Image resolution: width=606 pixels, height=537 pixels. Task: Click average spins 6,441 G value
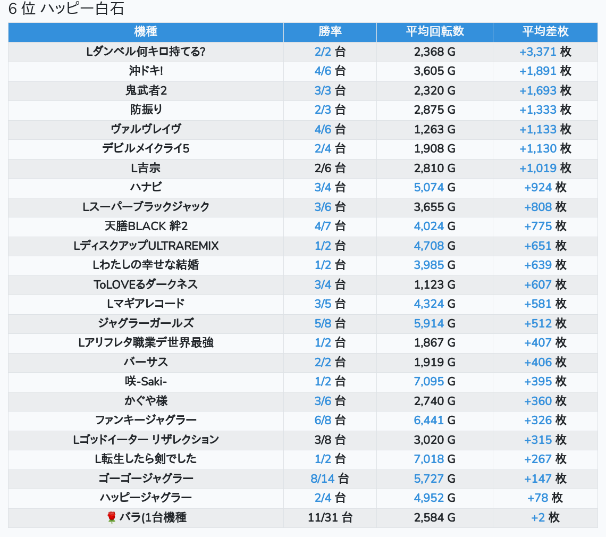pos(434,420)
